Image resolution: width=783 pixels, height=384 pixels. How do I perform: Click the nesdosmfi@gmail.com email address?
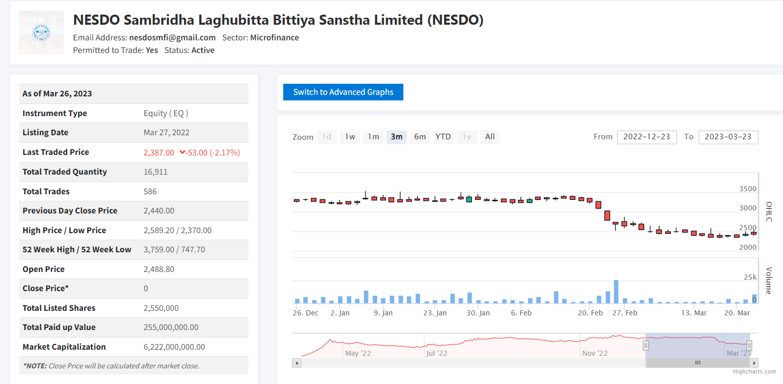(x=172, y=37)
